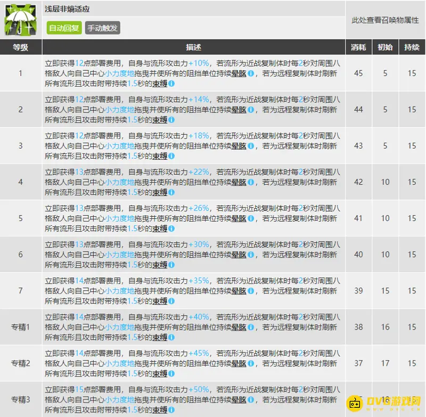Open 晕眩 link in 专精1 row

pos(239,327)
